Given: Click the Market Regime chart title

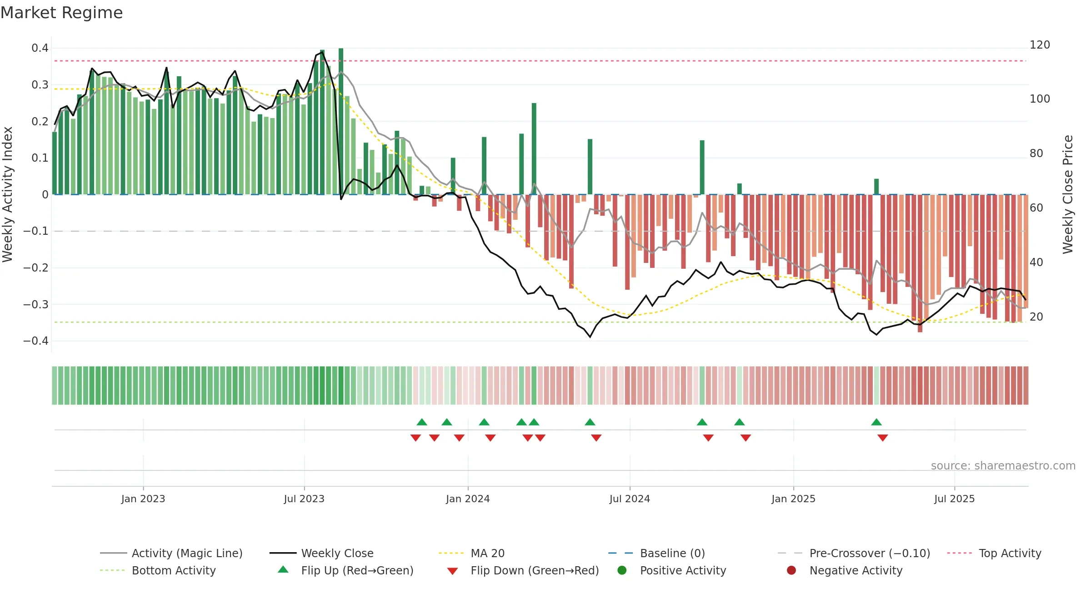Looking at the screenshot, I should point(61,13).
